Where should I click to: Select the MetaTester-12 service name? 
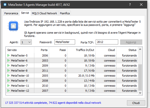(20, 91)
